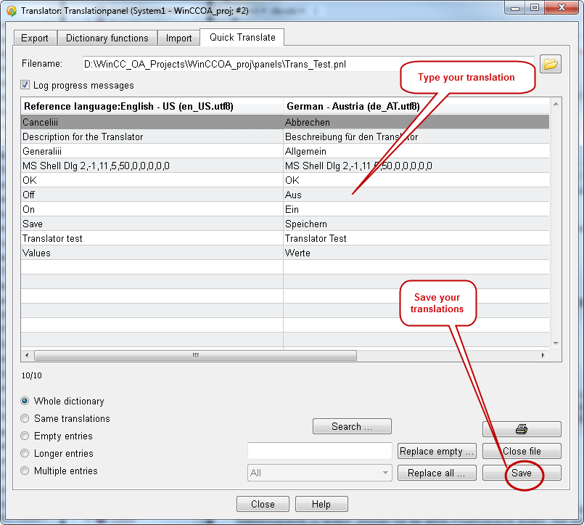Select the 'Abbrechen' translation cell
Viewport: 584px width, 525px height.
(416, 123)
